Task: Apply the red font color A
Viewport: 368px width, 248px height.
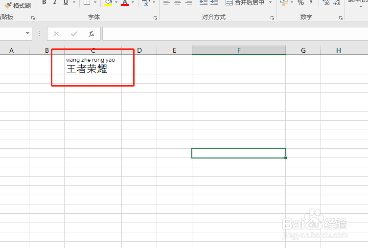Action: tap(125, 2)
